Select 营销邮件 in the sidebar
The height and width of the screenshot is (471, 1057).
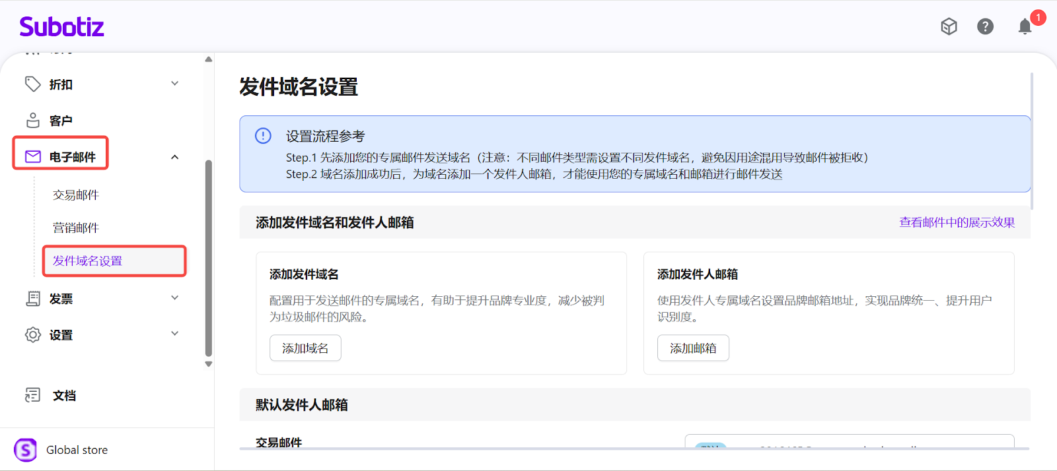point(76,228)
